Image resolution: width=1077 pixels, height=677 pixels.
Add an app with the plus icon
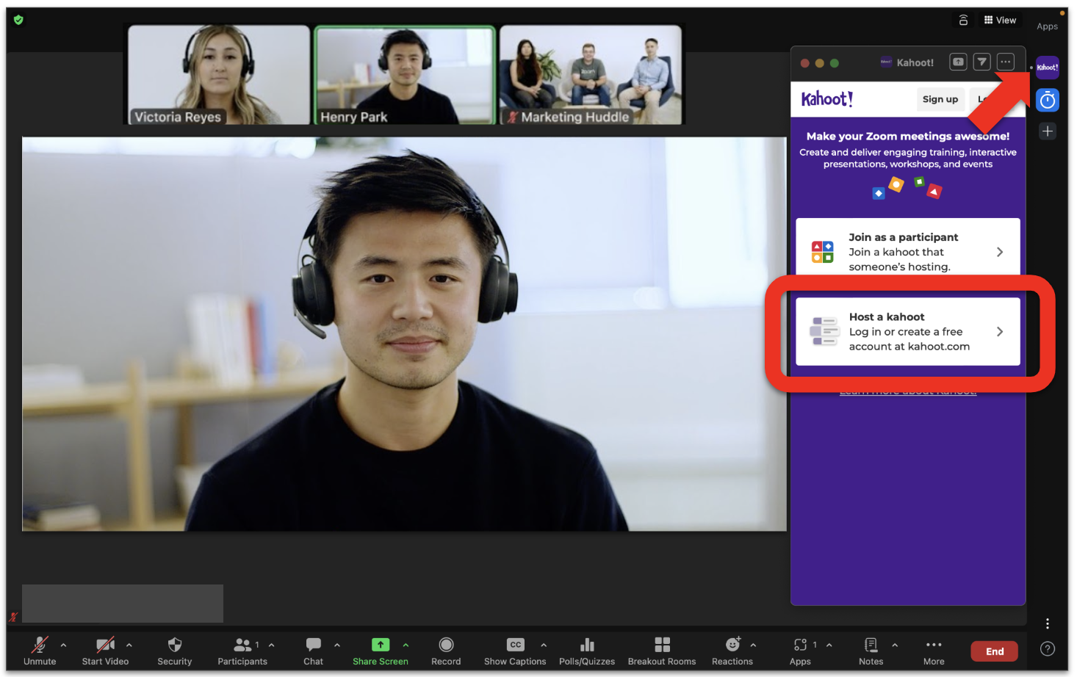point(1048,131)
